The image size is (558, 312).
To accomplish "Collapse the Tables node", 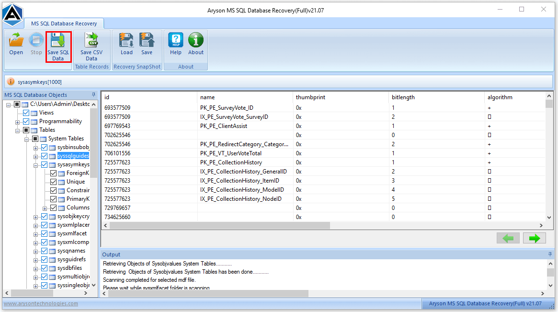I will point(17,131).
